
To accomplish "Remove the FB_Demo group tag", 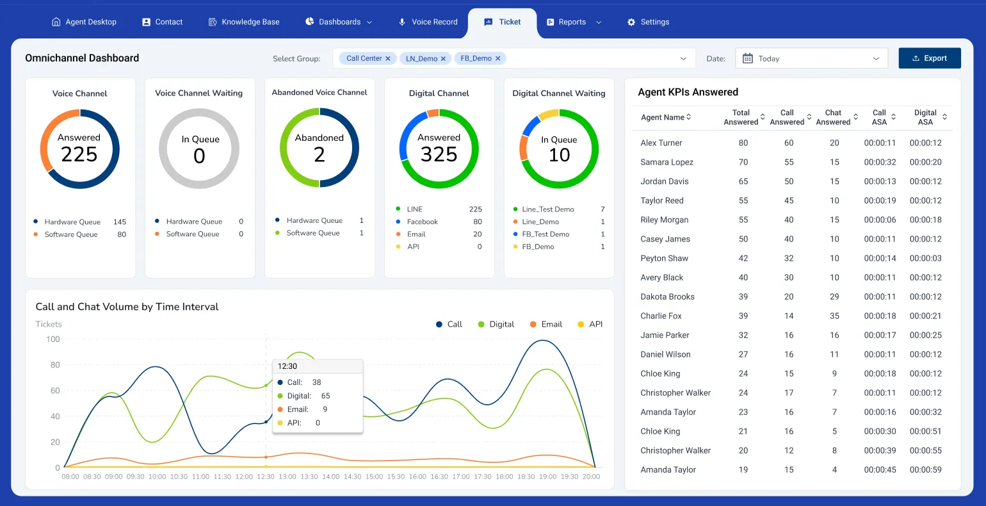I will (x=497, y=58).
